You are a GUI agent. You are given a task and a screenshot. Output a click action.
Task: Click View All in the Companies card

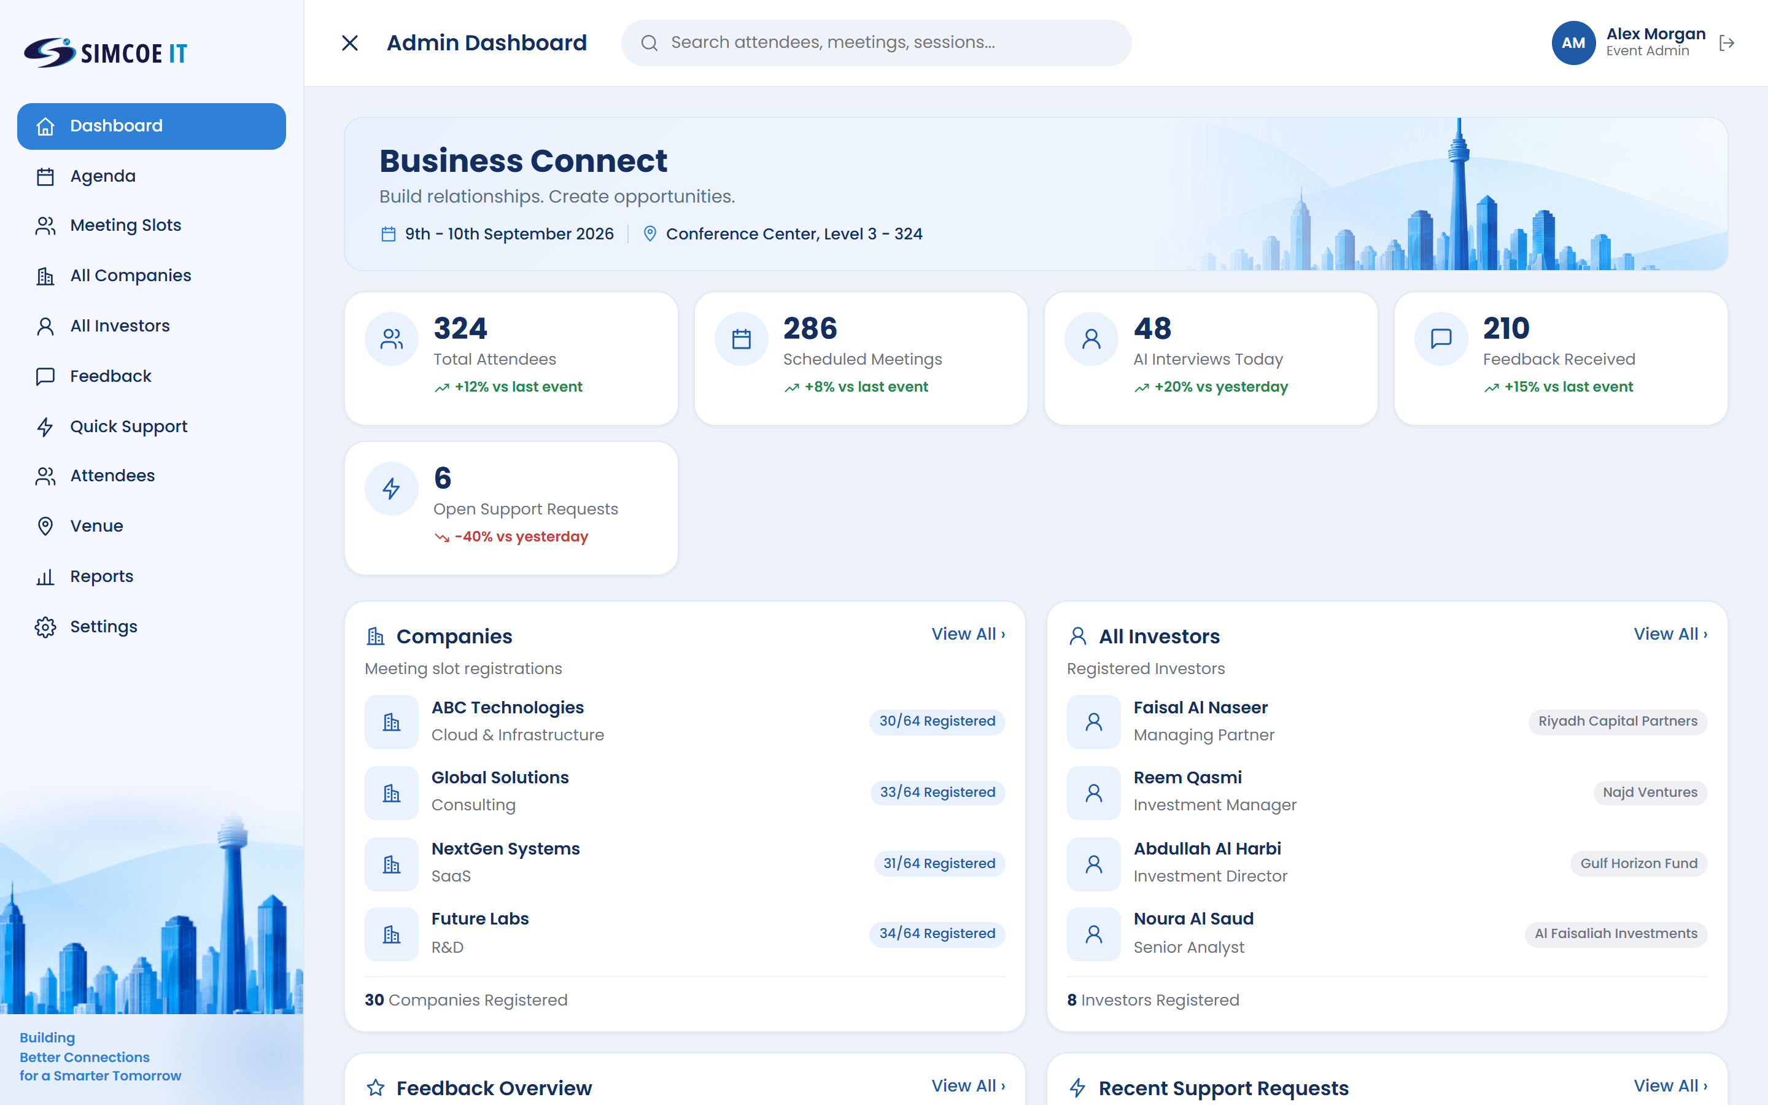click(968, 634)
